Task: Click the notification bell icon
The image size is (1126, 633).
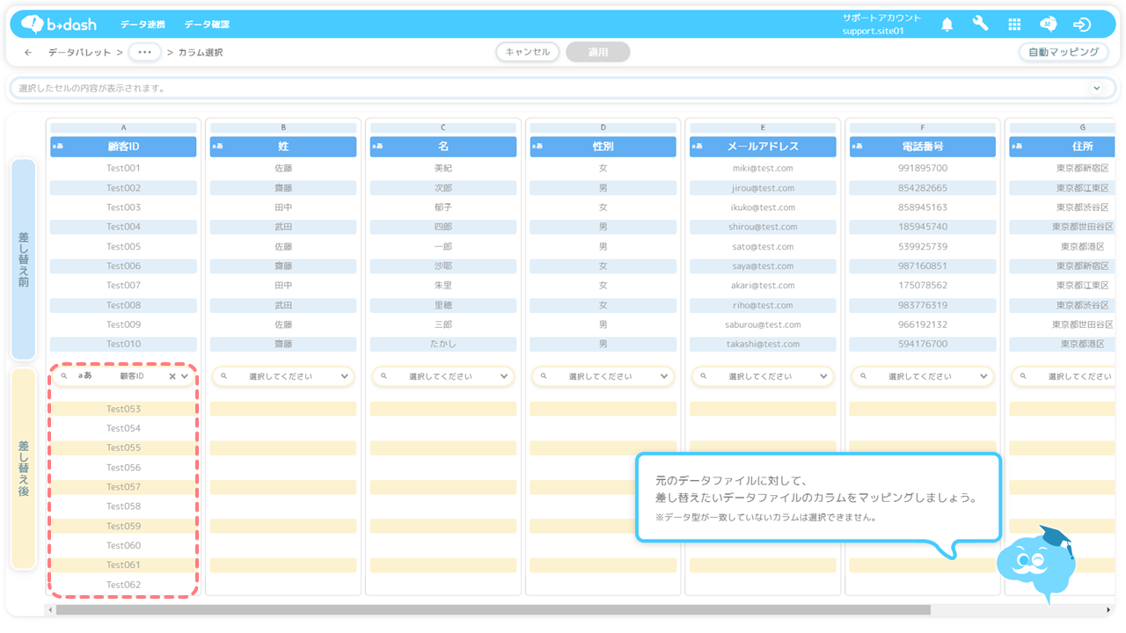Action: [947, 25]
